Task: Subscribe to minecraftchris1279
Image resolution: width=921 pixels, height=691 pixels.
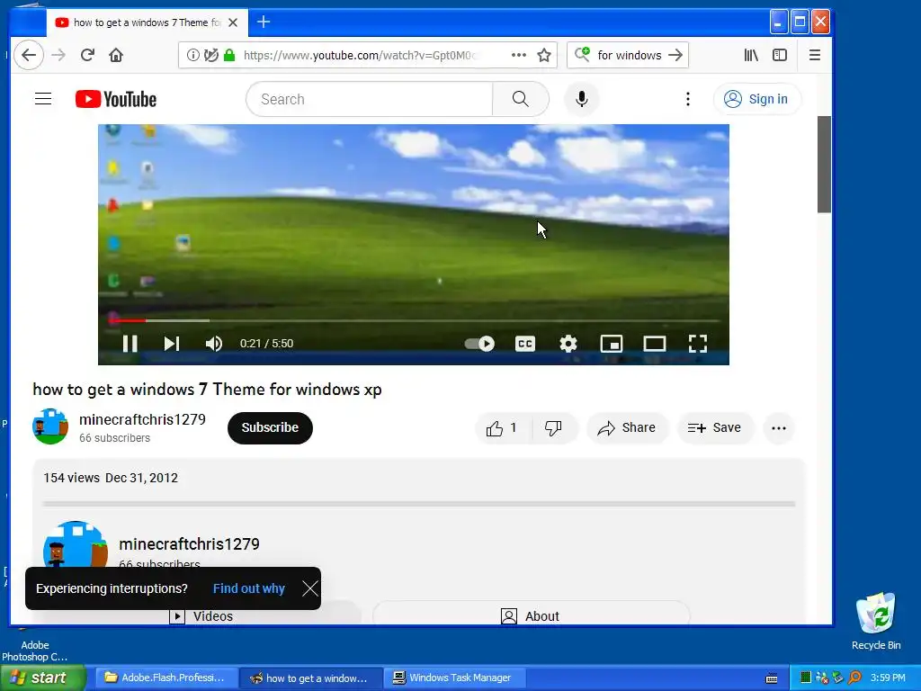Action: point(270,427)
